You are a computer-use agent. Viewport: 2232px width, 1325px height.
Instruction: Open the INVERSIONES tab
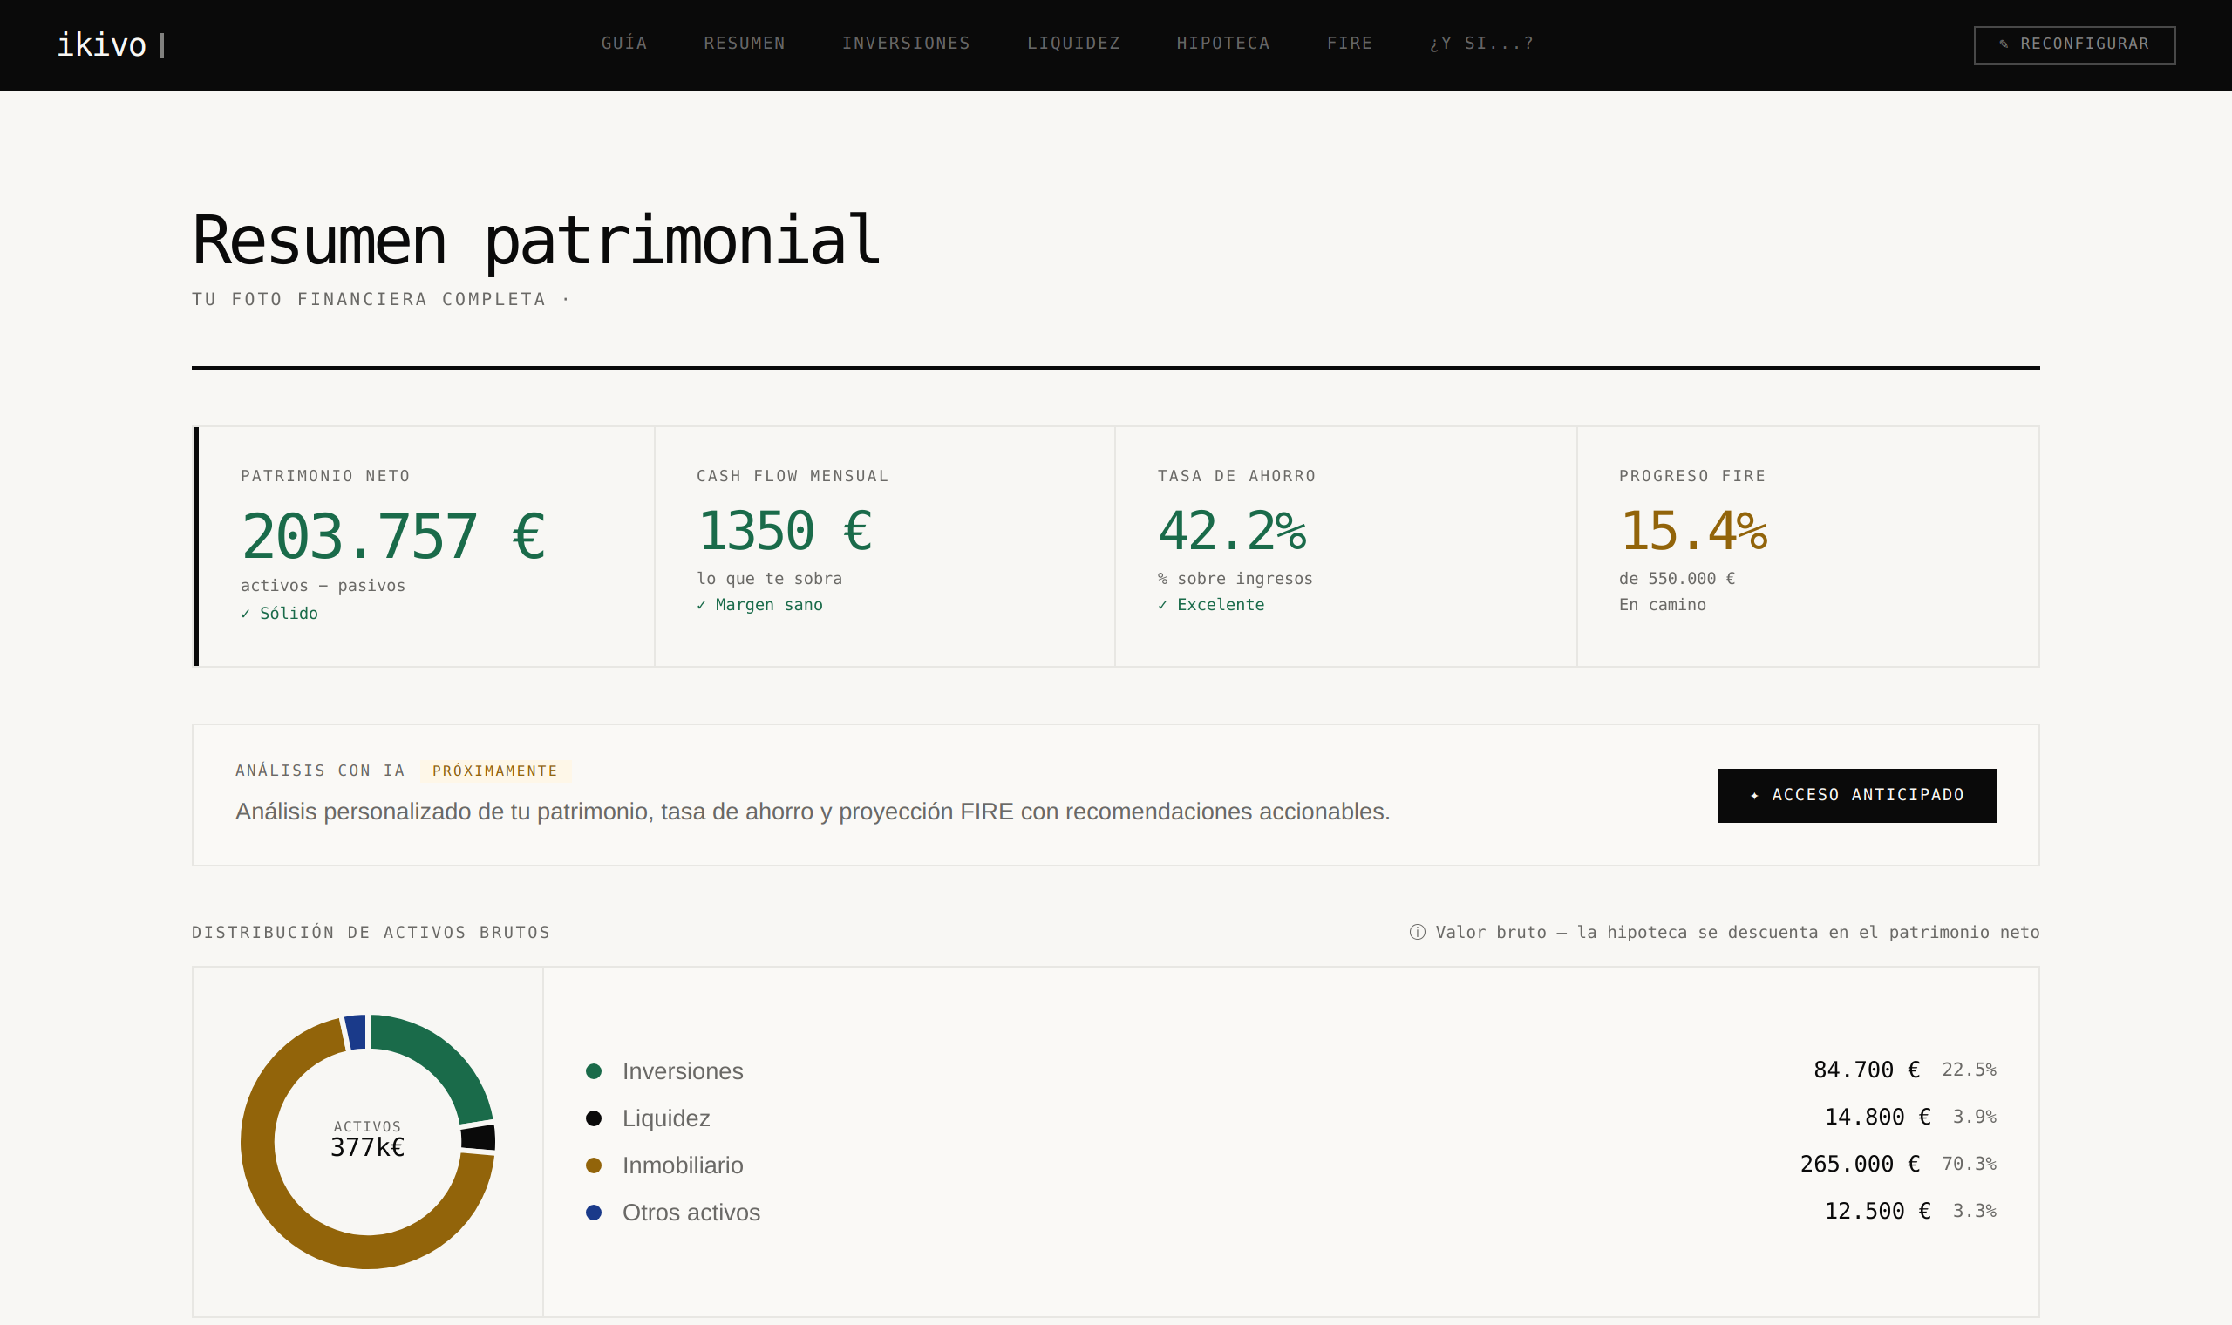coord(906,43)
